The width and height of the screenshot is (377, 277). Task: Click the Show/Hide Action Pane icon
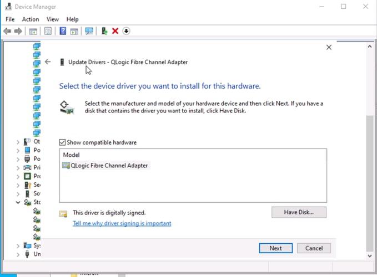click(74, 31)
